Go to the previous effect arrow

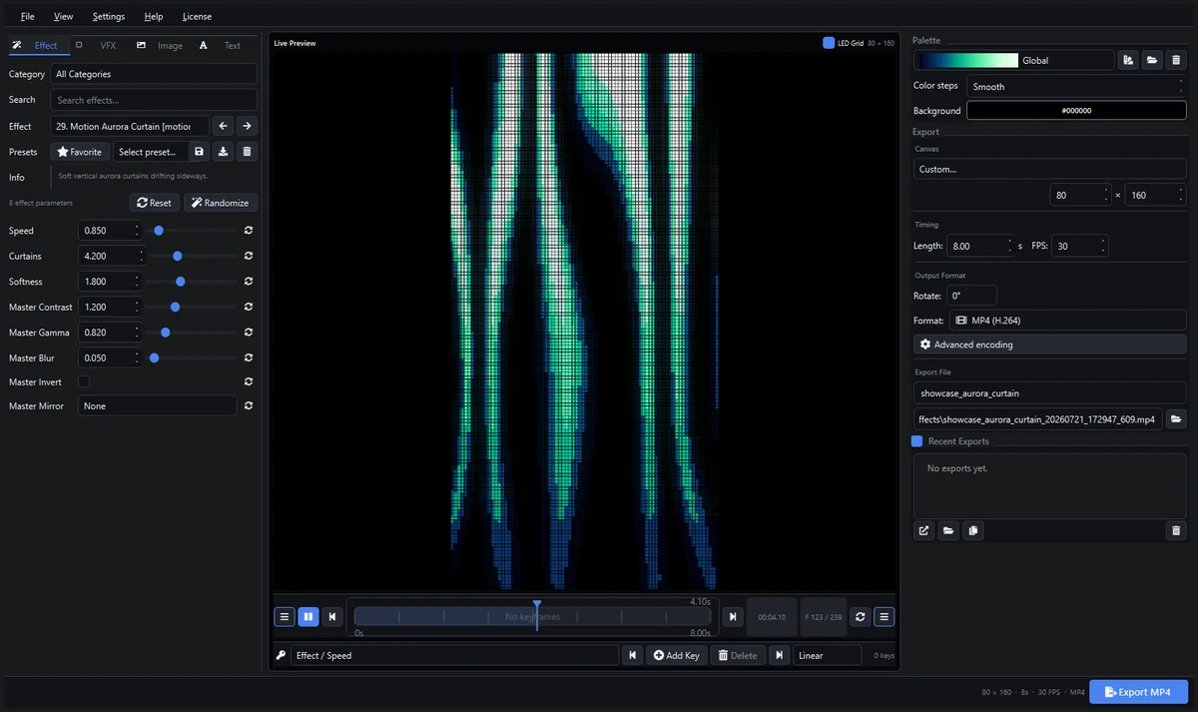224,126
